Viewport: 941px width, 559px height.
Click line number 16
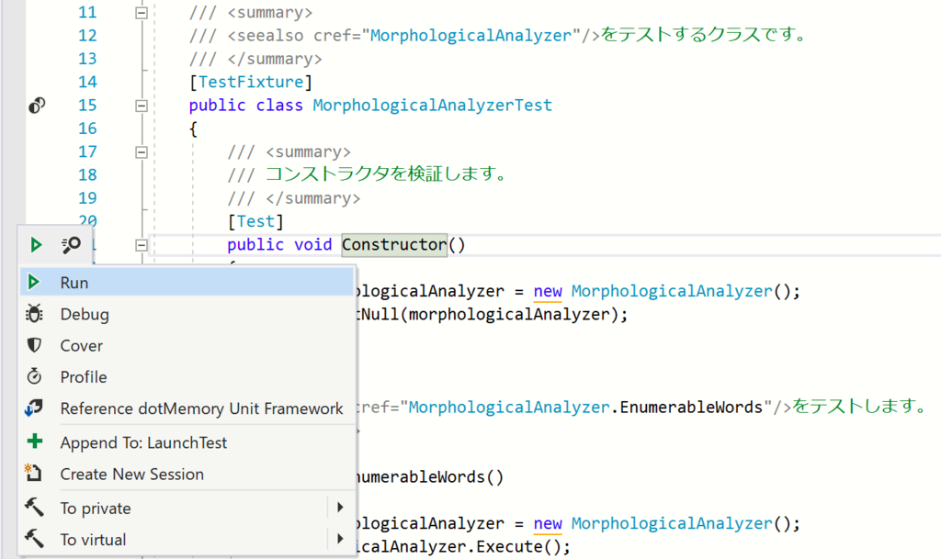click(87, 129)
